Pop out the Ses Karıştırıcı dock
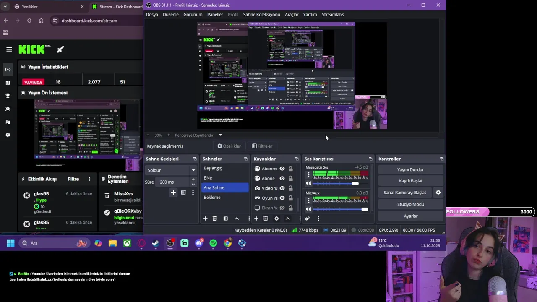Screen dimensions: 537x302 click(x=370, y=159)
